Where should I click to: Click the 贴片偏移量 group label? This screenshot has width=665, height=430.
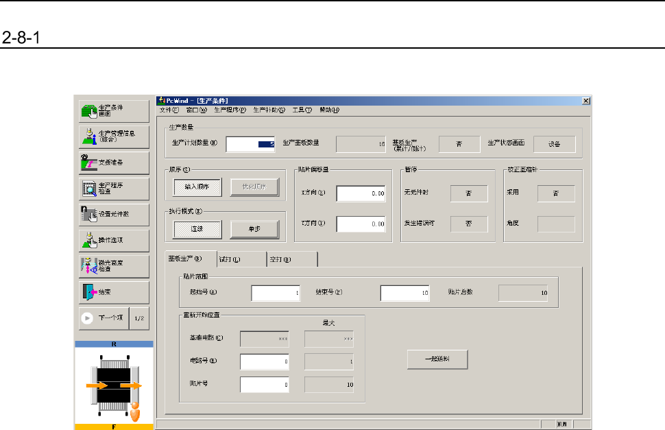(313, 169)
